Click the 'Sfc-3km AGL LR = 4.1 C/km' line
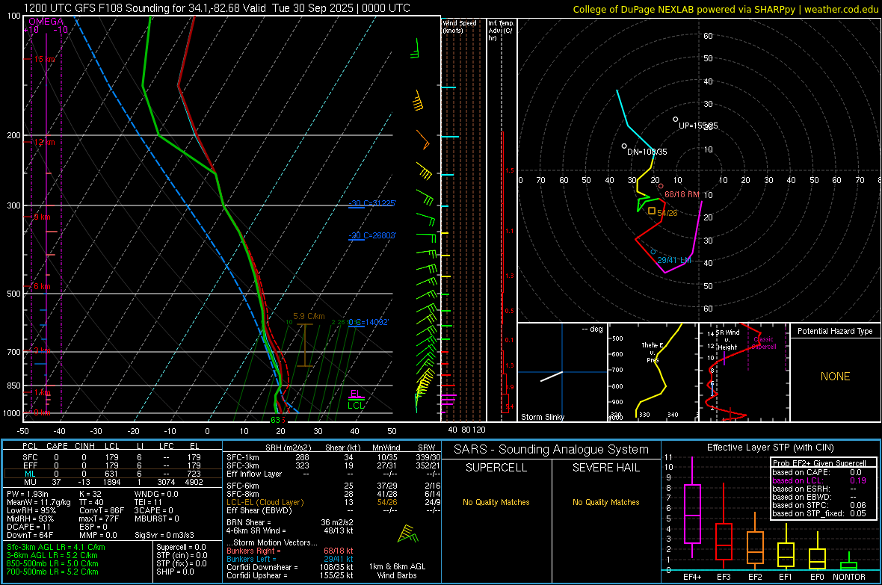Image resolution: width=882 pixels, height=585 pixels. [x=56, y=547]
